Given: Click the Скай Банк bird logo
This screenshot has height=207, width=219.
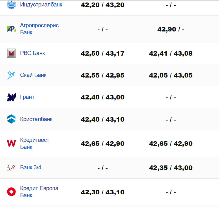Looking at the screenshot, I should point(11,75).
